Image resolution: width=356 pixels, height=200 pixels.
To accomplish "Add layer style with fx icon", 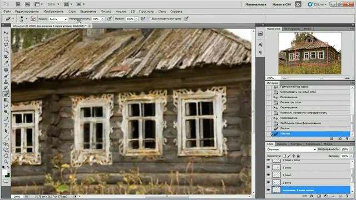I will click(x=312, y=196).
